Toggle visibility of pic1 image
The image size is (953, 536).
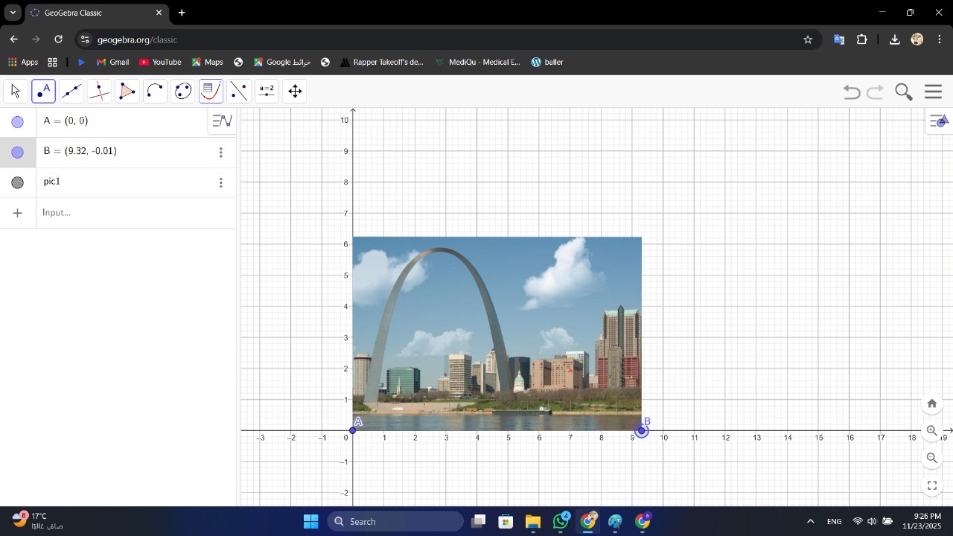[18, 182]
